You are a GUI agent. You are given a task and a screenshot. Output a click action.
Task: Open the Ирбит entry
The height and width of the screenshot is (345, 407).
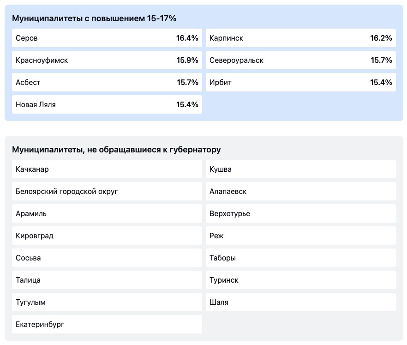[300, 83]
